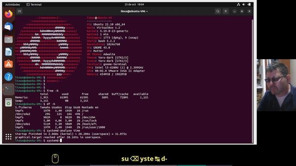This screenshot has height=166, width=296.
Task: Click the current prompt line with 'systemd-'
Action: [38, 141]
